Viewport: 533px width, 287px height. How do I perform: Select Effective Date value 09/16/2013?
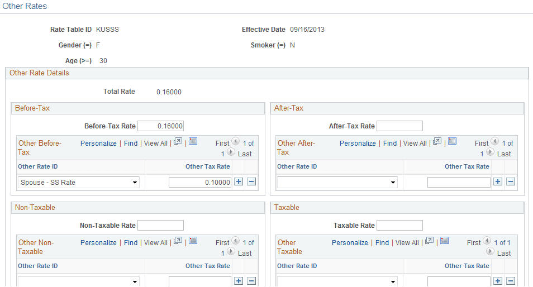click(x=307, y=30)
